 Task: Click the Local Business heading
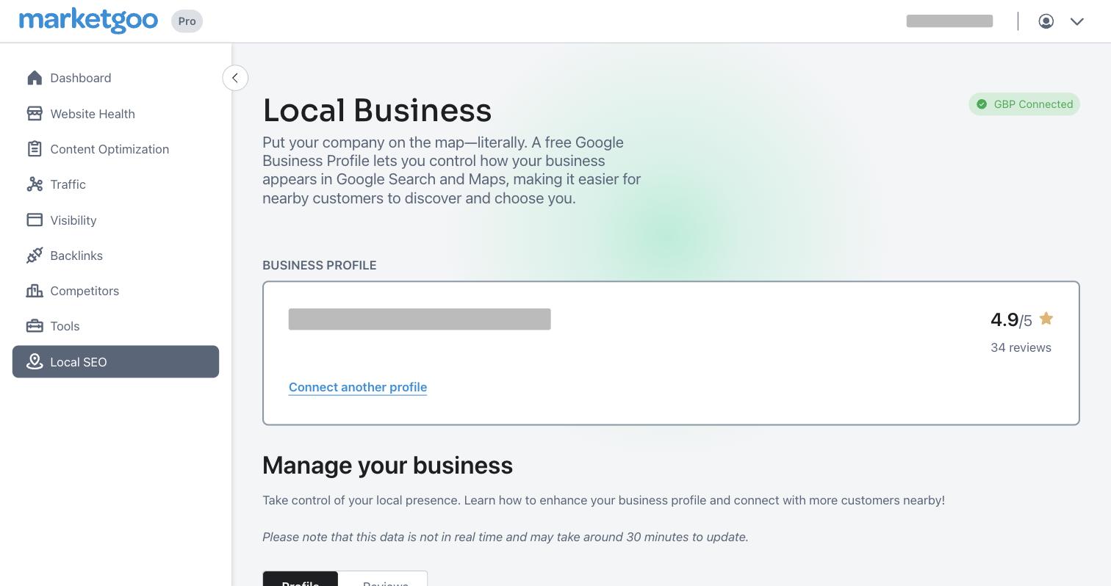[x=377, y=110]
